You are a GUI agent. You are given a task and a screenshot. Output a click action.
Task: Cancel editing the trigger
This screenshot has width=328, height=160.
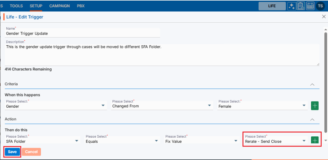coord(31,152)
